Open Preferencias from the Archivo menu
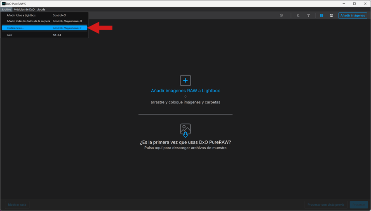The height and width of the screenshot is (211, 371). 45,28
